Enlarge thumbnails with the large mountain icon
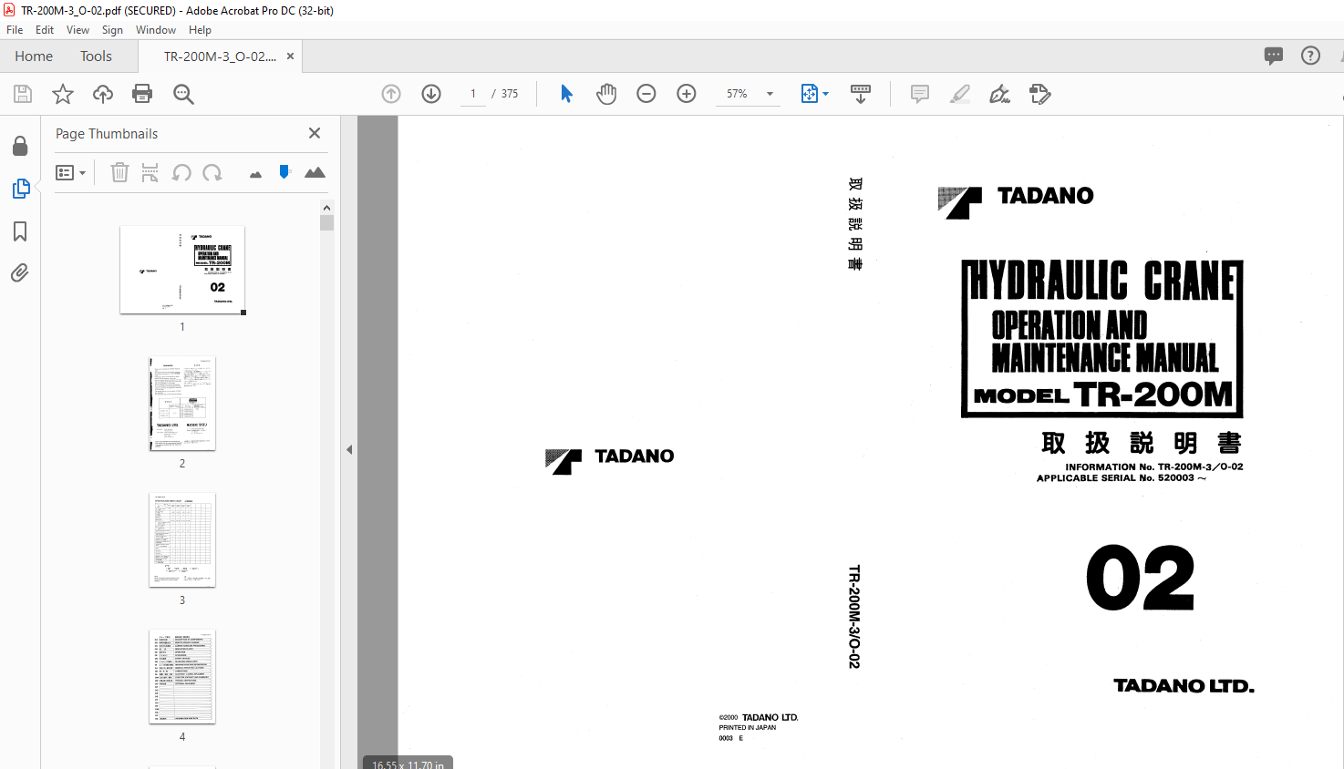The height and width of the screenshot is (769, 1344). (315, 172)
